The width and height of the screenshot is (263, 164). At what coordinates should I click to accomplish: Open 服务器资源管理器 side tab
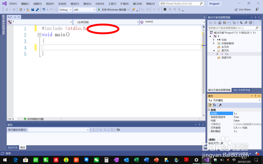click(3, 24)
